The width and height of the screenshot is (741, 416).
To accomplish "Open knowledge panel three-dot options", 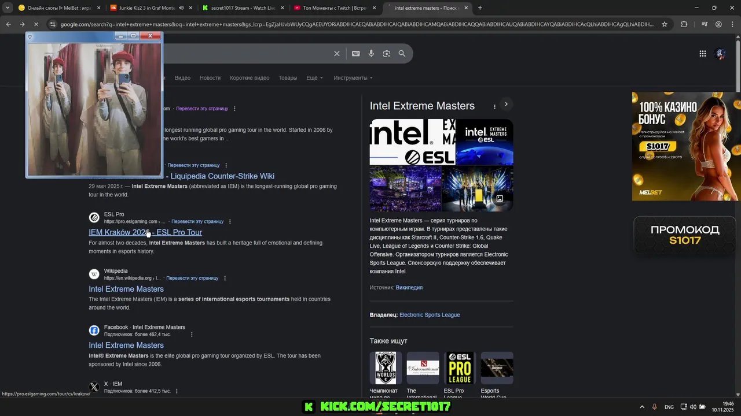I will pos(494,106).
